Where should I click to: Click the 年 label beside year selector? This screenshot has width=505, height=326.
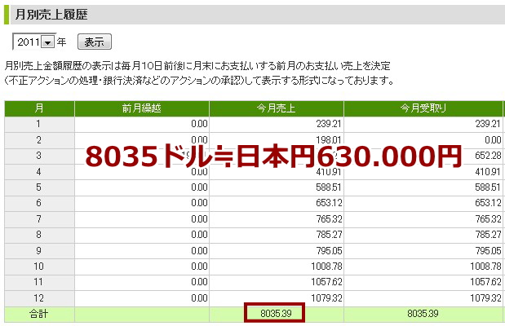coord(61,42)
